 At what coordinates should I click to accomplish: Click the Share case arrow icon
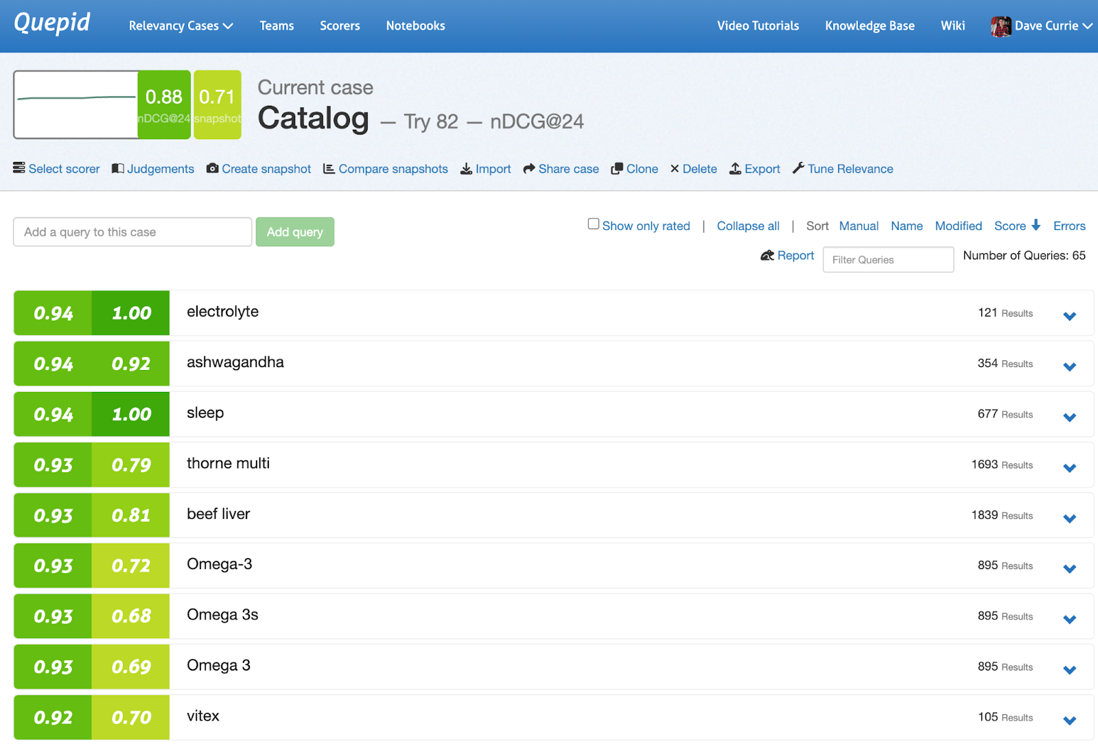pos(529,169)
